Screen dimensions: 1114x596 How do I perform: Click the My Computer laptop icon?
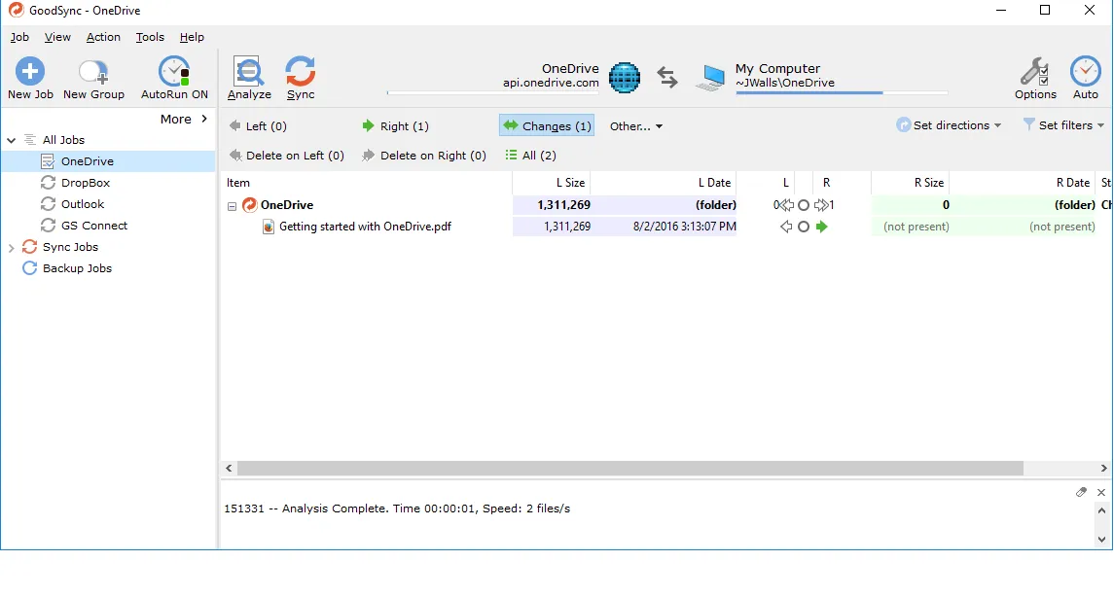710,78
